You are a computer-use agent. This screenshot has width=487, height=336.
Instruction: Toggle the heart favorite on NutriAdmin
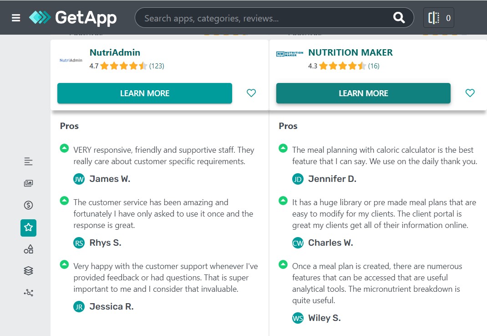(251, 93)
